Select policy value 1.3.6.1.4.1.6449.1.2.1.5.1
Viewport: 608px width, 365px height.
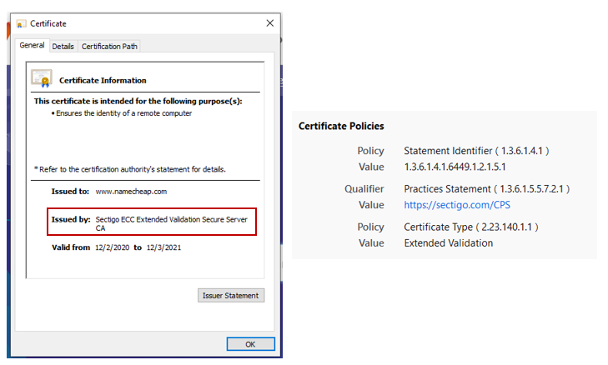[x=455, y=167]
